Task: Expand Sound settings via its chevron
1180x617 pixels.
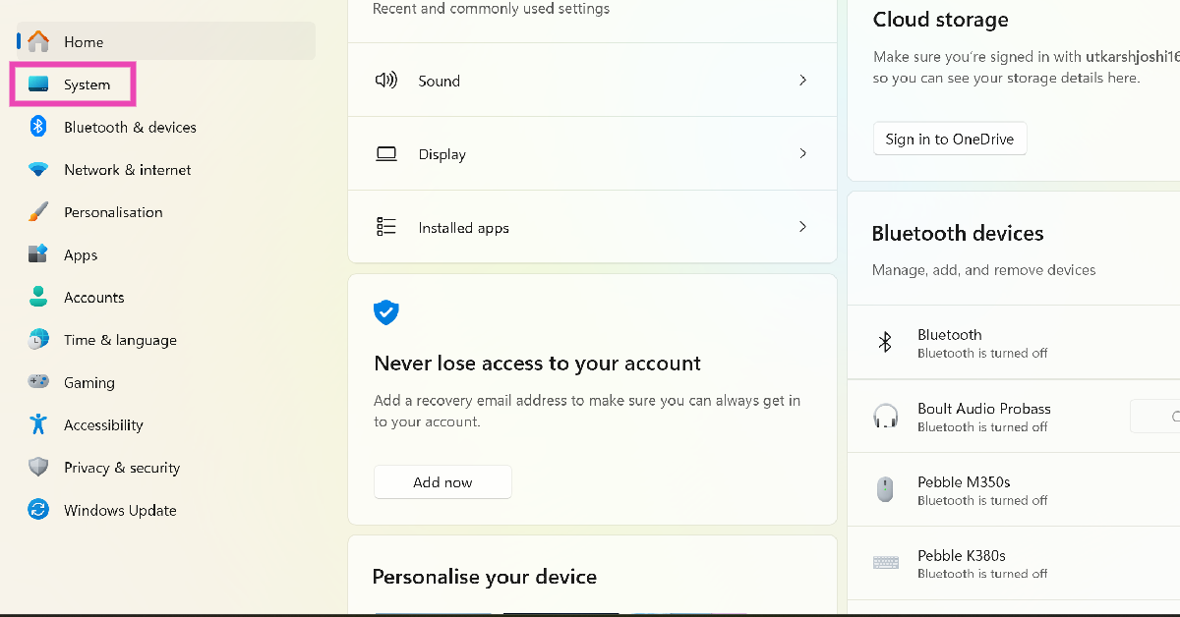Action: tap(802, 81)
